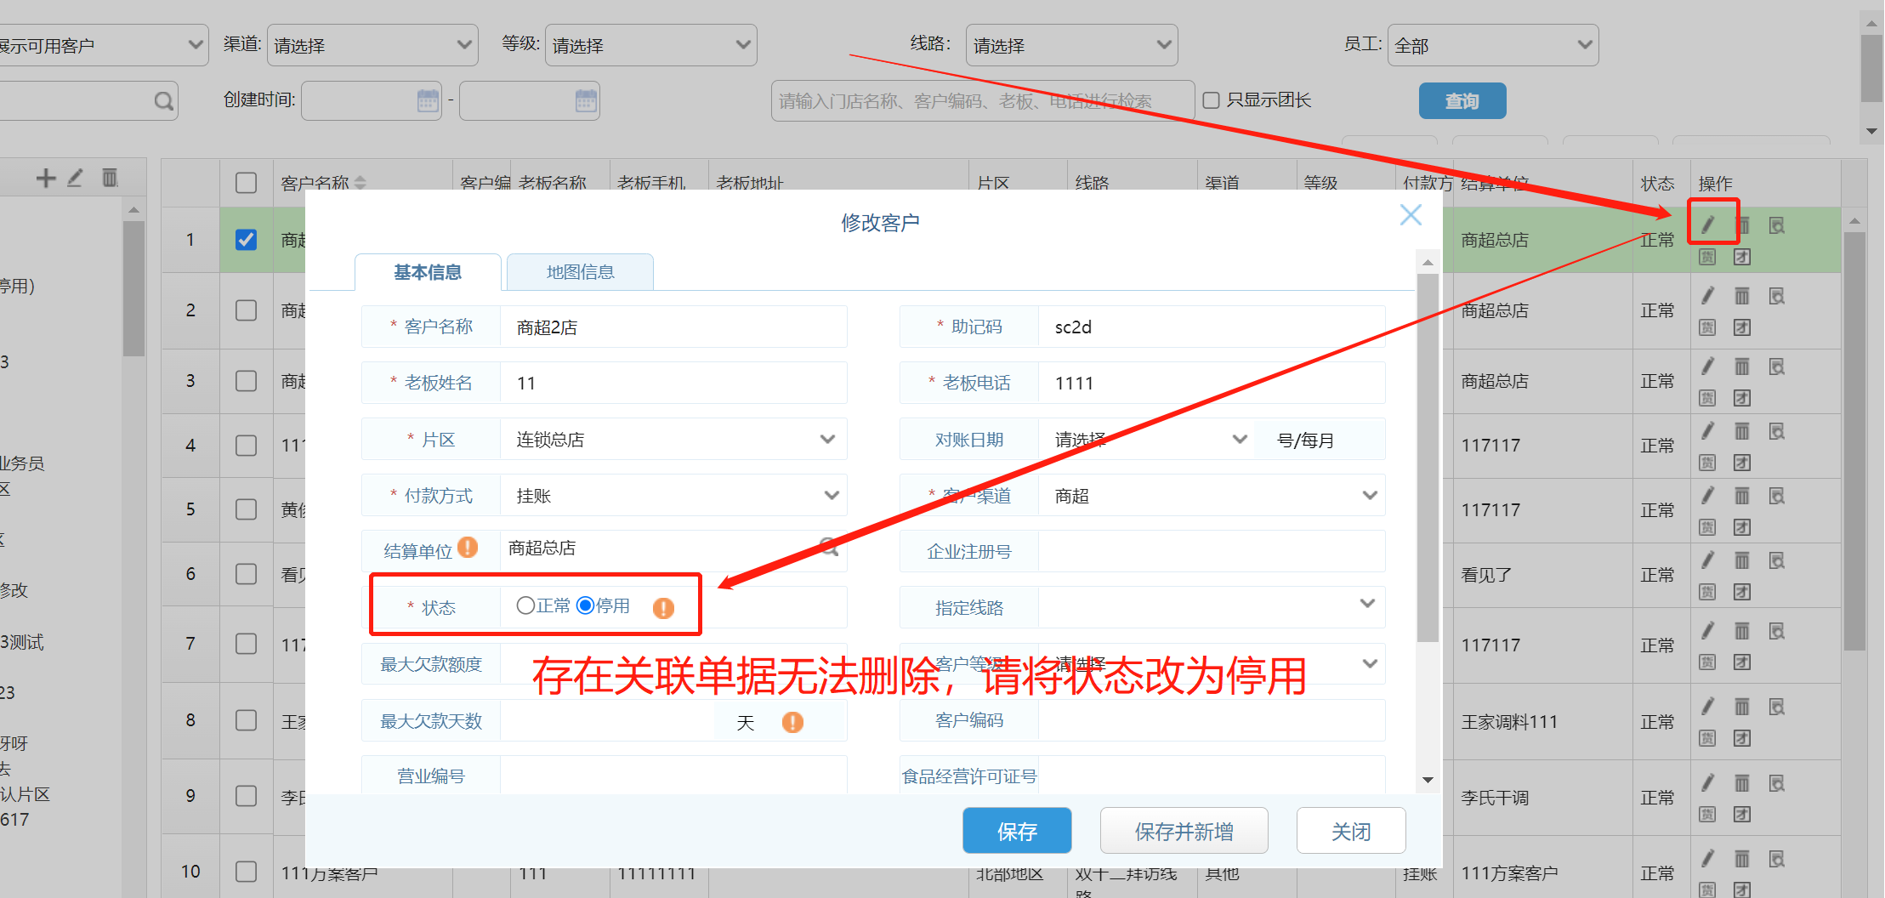Image resolution: width=1885 pixels, height=898 pixels.
Task: Click the 客户编码 input field
Action: pos(1212,719)
